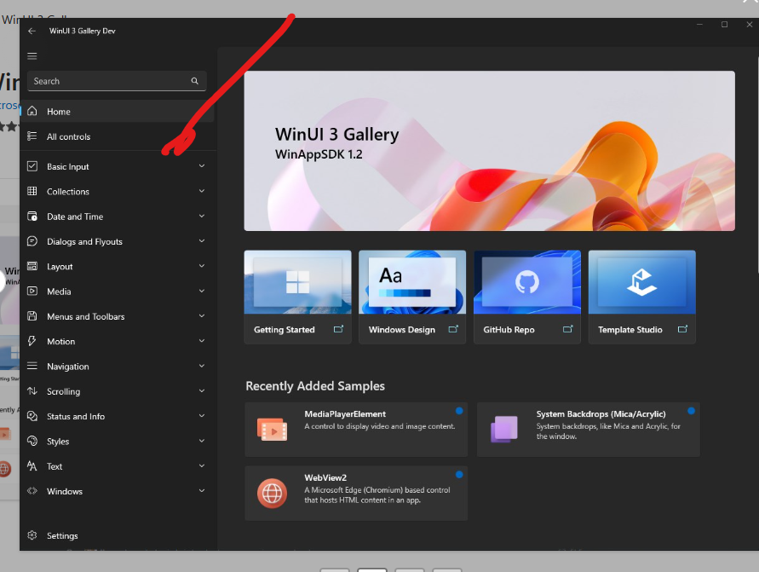Select the Media category label
759x572 pixels.
point(59,292)
